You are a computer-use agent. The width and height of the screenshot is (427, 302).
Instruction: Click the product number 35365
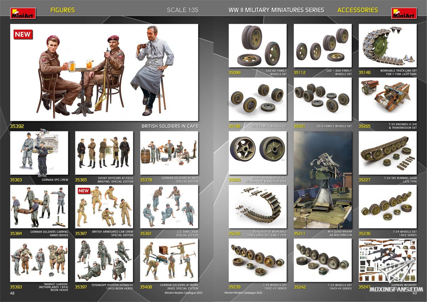click(81, 180)
